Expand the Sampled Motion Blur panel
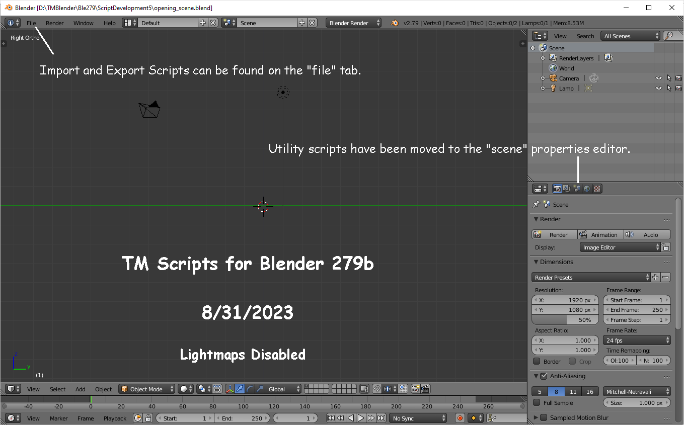 536,417
